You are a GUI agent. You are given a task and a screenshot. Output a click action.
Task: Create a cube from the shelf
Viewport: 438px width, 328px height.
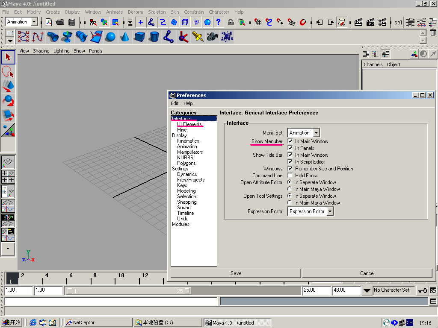139,37
